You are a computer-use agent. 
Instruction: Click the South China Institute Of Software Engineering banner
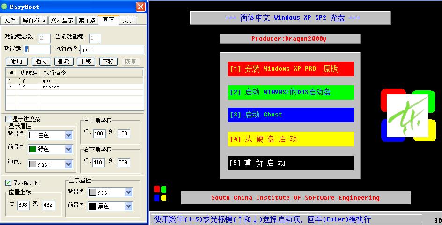(296, 198)
